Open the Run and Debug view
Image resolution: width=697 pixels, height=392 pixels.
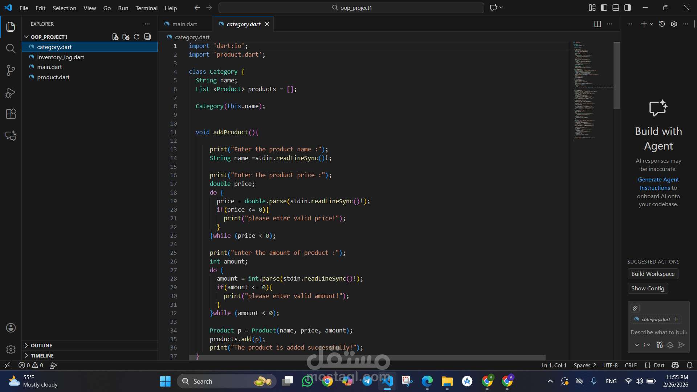point(11,93)
